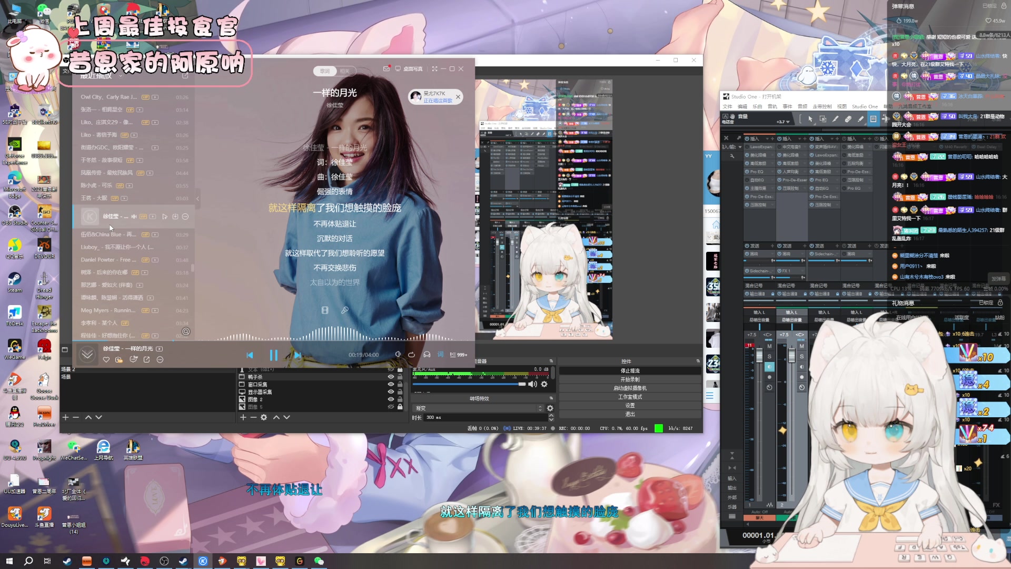Mute the 麦克风/Aux speaker icon in OBS
1011x569 pixels.
533,384
